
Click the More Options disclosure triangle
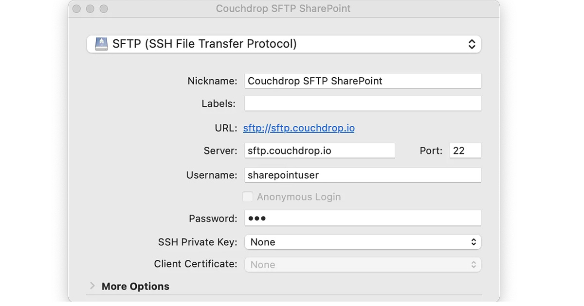pos(92,286)
